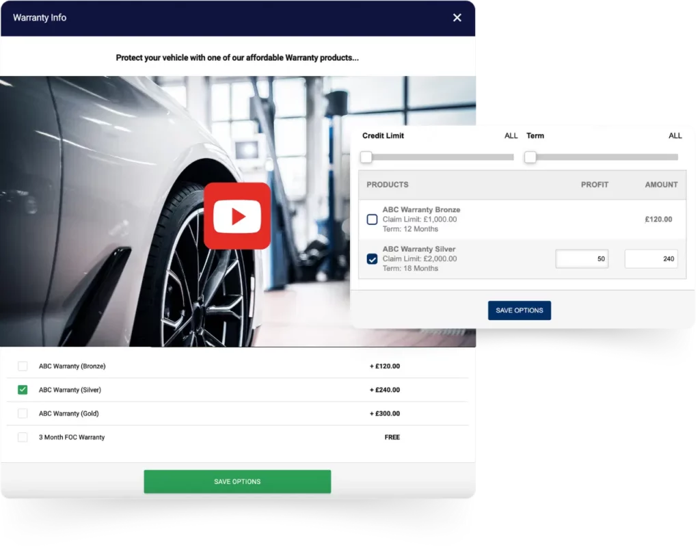Image resolution: width=700 pixels, height=547 pixels.
Task: Select the 3 Month FOC Warranty checkbox
Action: [x=23, y=437]
